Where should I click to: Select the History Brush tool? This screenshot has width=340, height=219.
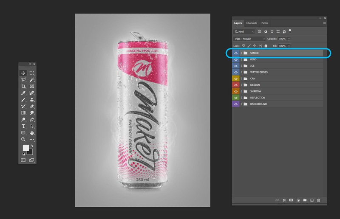23,106
